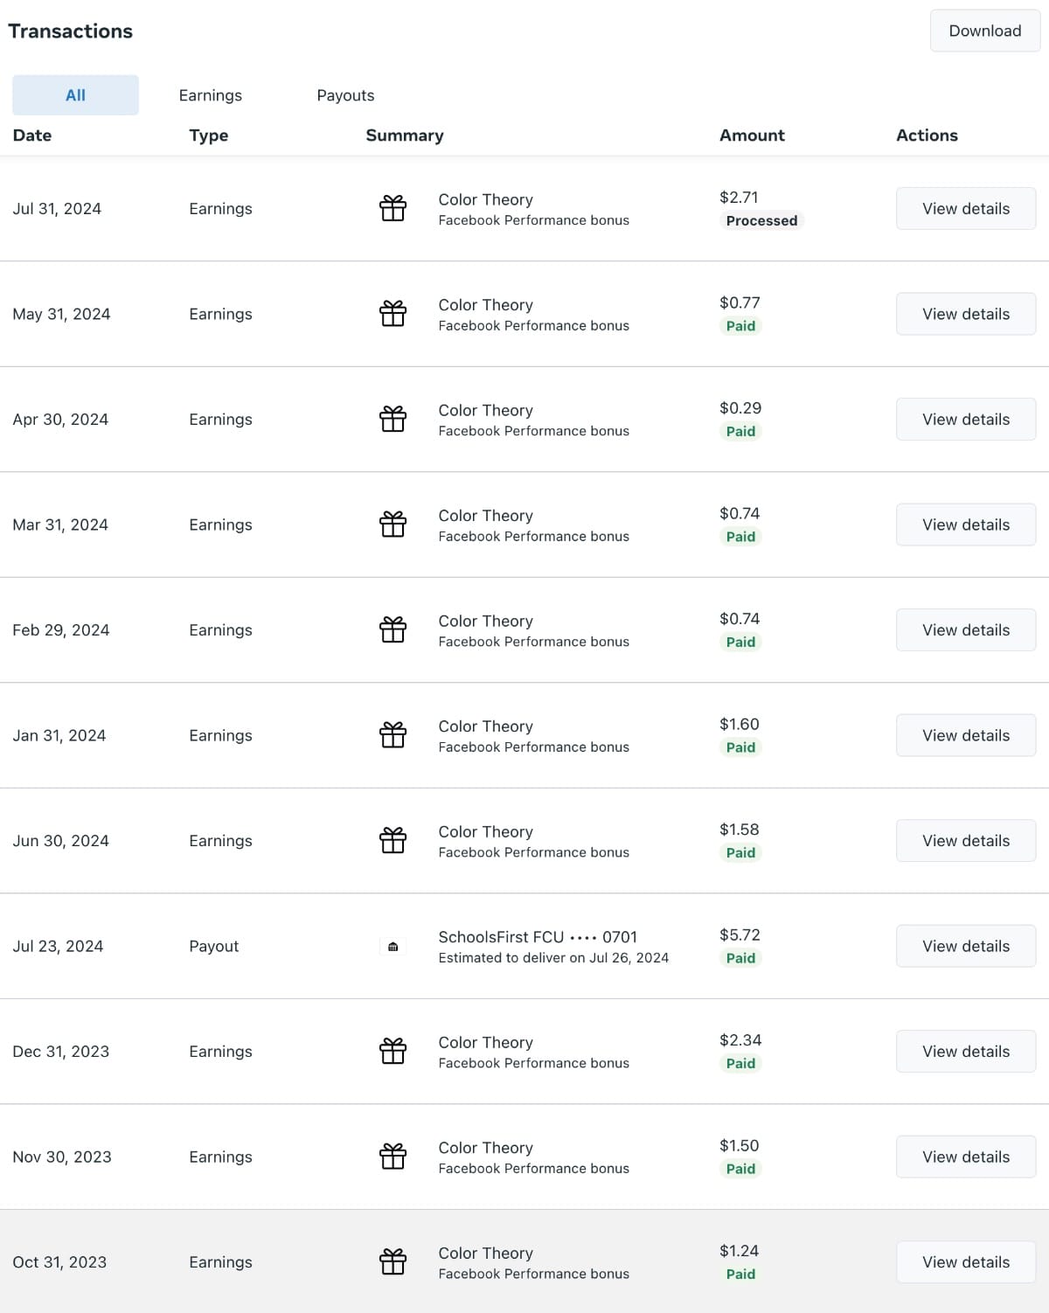Click the gift icon in the Jan 31, 2024 row
Viewport: 1049px width, 1313px height.
393,735
